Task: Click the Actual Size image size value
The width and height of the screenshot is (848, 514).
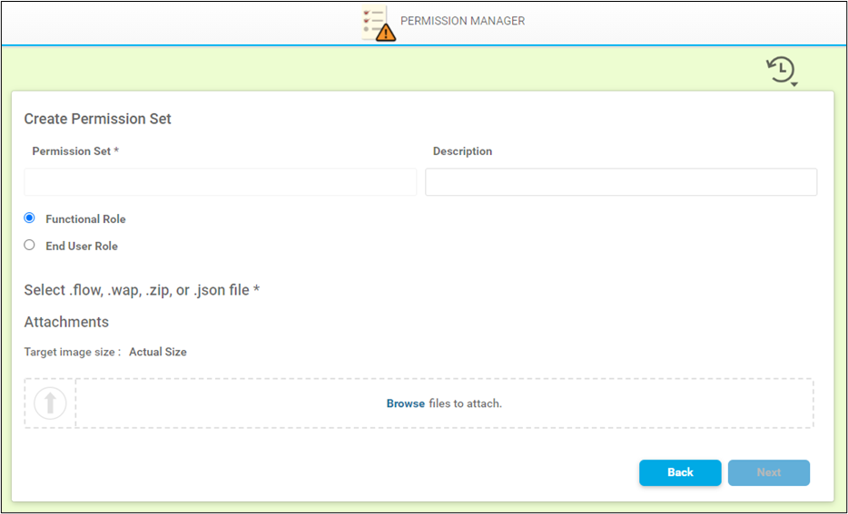Action: coord(158,352)
